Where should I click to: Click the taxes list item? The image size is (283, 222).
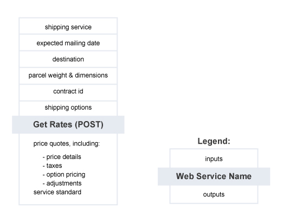click(53, 166)
